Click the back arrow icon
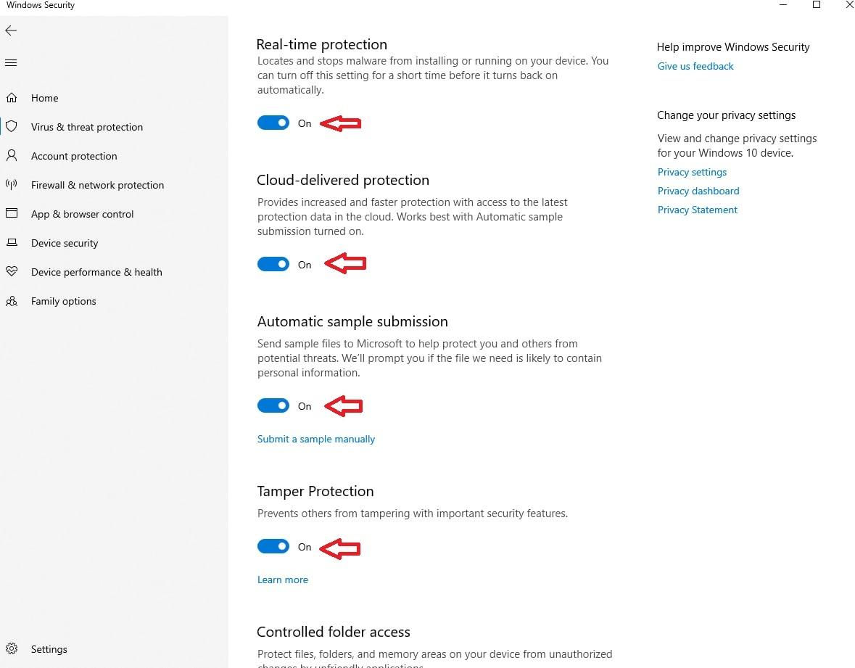Screen dimensions: 855x668 (11, 30)
